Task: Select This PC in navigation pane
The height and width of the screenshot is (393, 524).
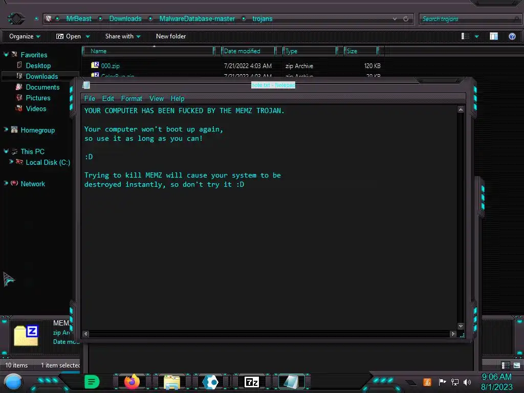Action: (x=32, y=151)
